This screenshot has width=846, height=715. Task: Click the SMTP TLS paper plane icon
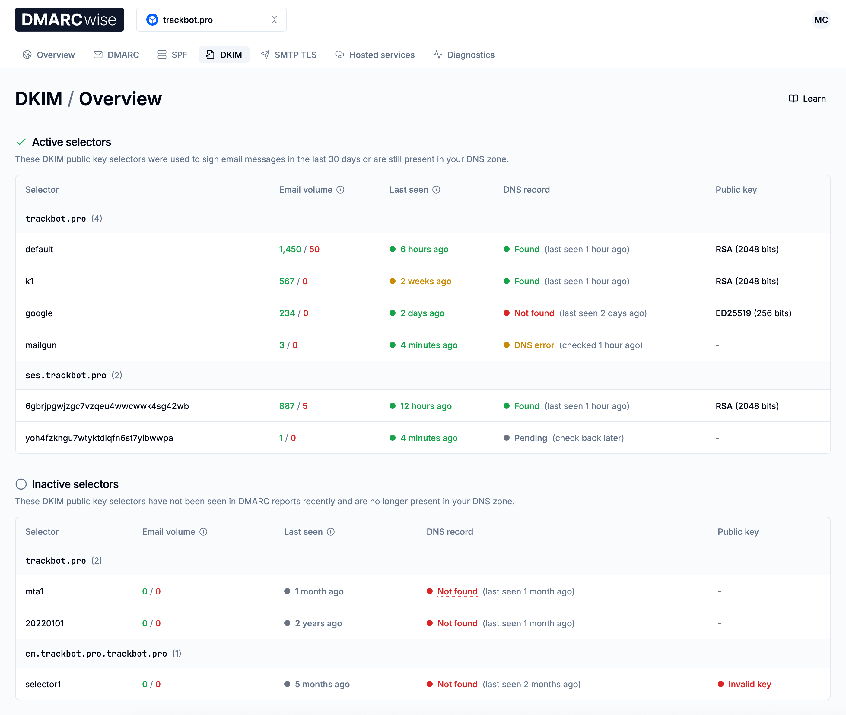tap(265, 55)
